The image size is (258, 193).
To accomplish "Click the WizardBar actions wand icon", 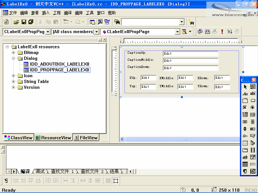I will (184, 31).
